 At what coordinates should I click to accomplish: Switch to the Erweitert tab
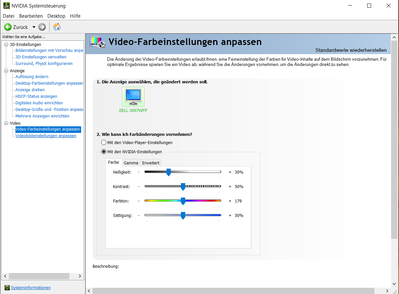(x=151, y=163)
